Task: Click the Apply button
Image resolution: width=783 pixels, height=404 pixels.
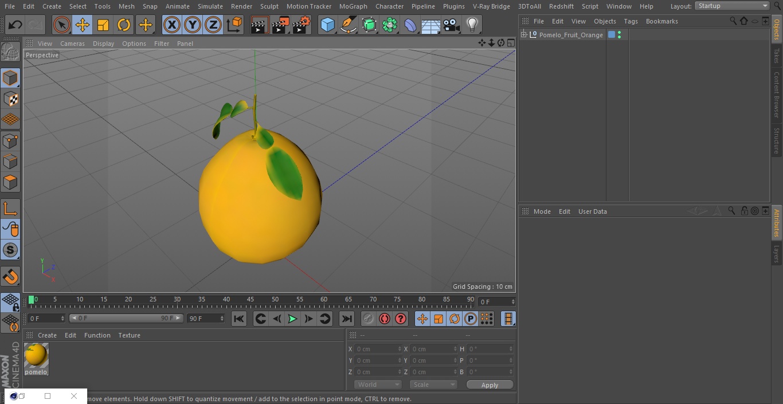Action: click(490, 385)
